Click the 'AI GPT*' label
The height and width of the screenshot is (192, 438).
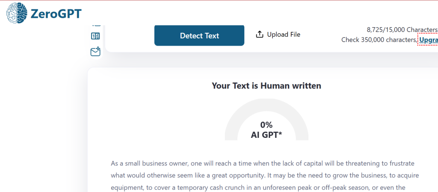[266, 135]
